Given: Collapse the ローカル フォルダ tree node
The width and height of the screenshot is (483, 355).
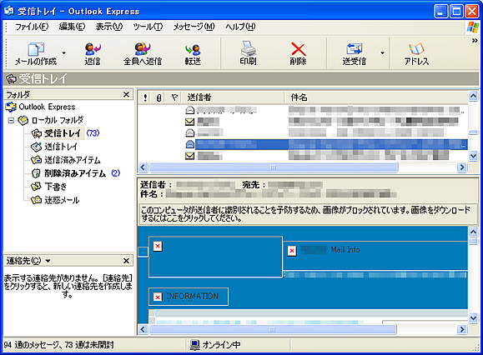Looking at the screenshot, I should pyautogui.click(x=11, y=120).
